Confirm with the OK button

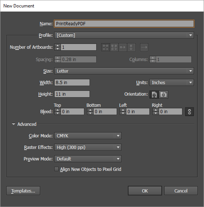[145, 191]
